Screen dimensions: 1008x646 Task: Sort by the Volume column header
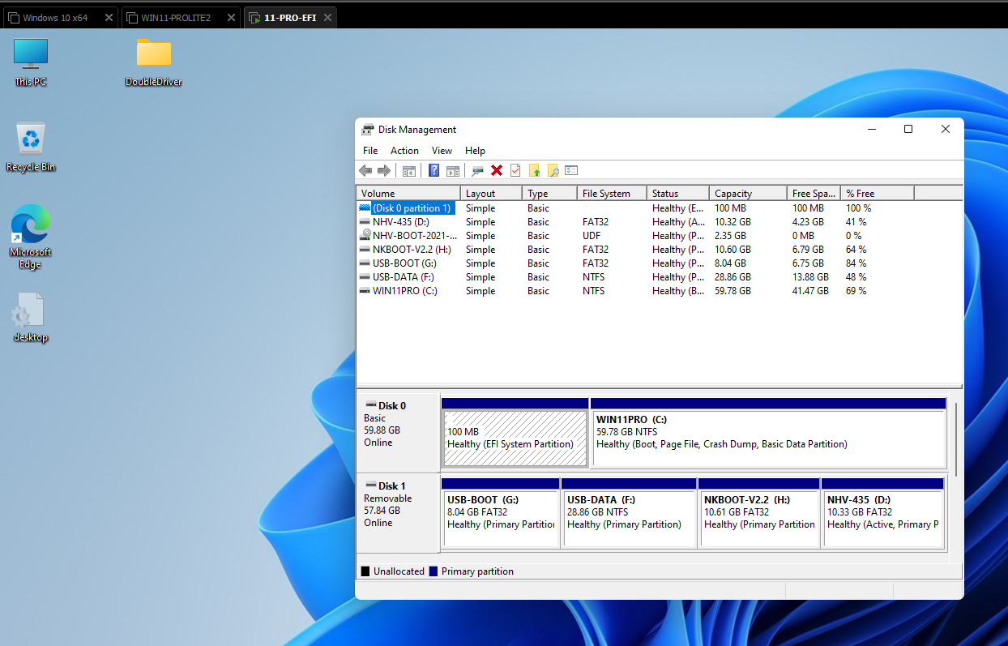pyautogui.click(x=408, y=193)
